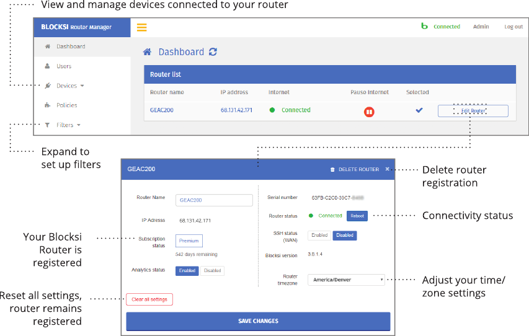Click the GEAC200 router name link

click(x=162, y=110)
